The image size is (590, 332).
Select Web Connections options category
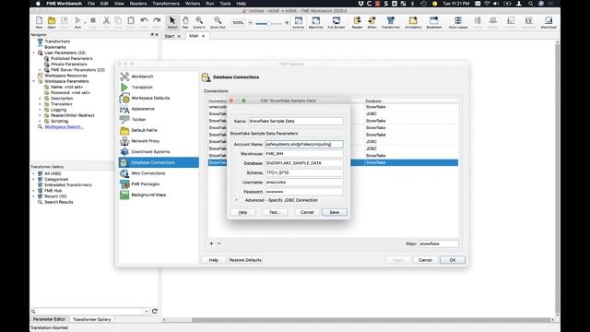click(x=159, y=173)
